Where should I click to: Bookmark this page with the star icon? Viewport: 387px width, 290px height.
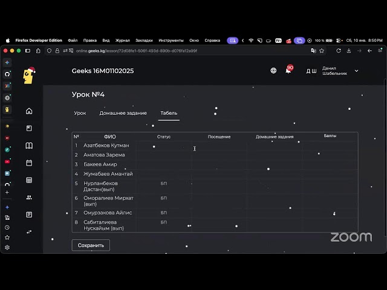[x=322, y=51]
